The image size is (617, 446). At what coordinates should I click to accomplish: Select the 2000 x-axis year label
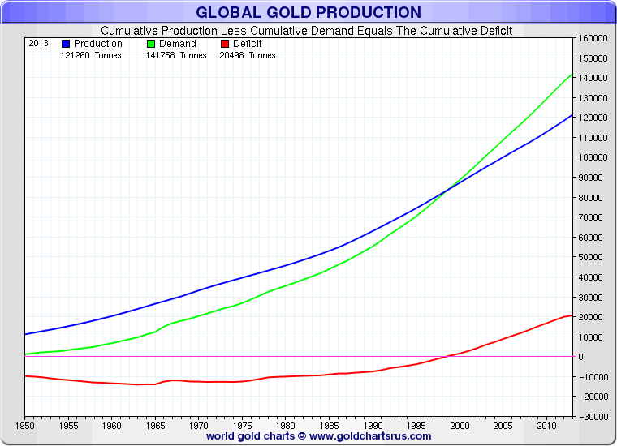point(460,425)
